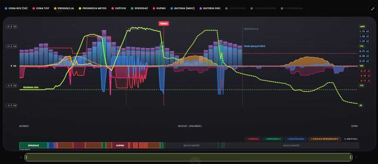Click the 1.50 zł price label
378x164 pixels.
(364, 36)
